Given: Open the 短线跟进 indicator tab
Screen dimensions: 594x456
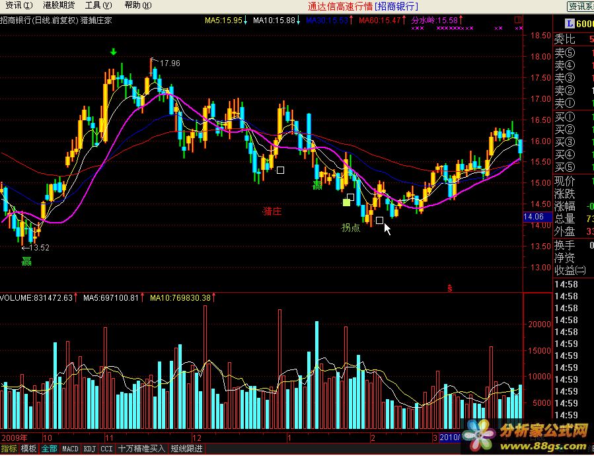Looking at the screenshot, I should click(186, 449).
